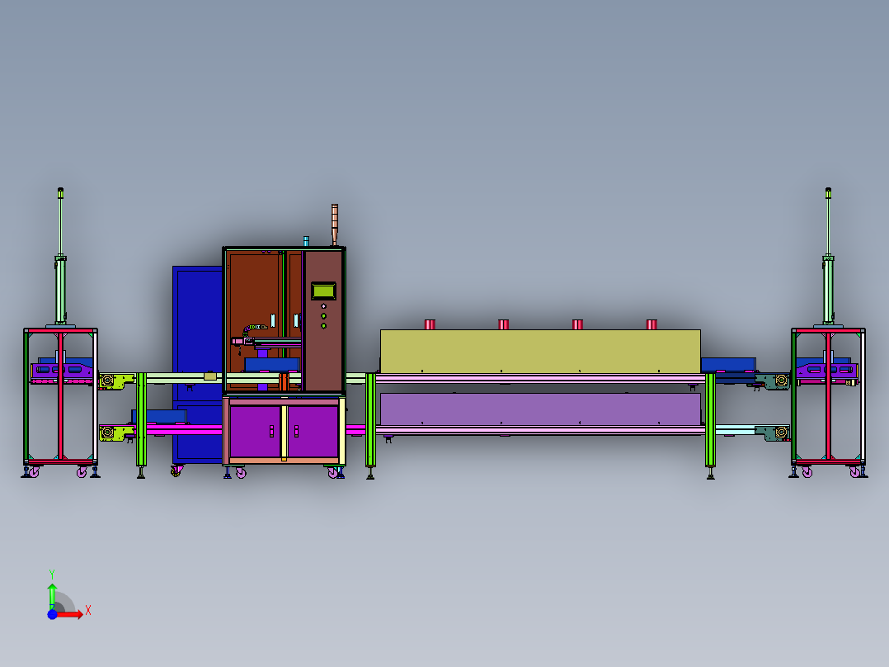Click the green Y axis arrow of triad
The height and width of the screenshot is (667, 889).
coord(52,596)
